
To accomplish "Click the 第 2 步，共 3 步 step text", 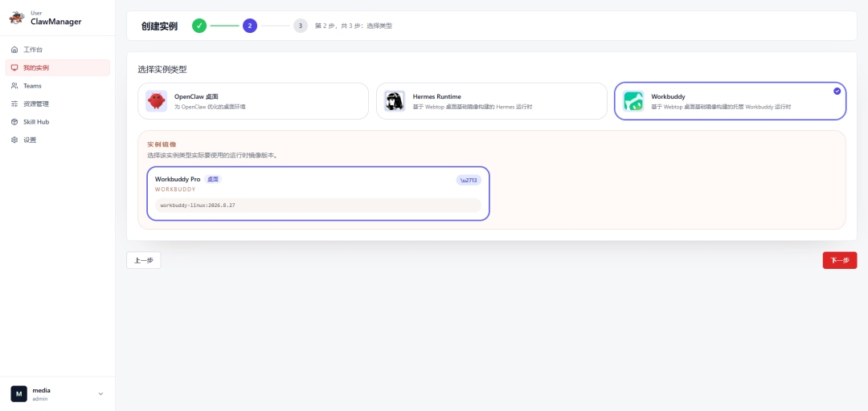I will pos(353,26).
